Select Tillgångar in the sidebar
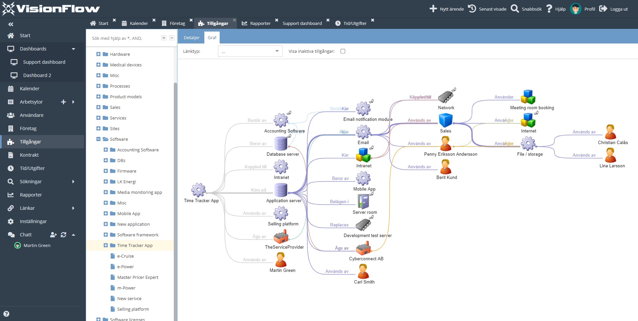Viewport: 638px width, 321px height. (31, 141)
